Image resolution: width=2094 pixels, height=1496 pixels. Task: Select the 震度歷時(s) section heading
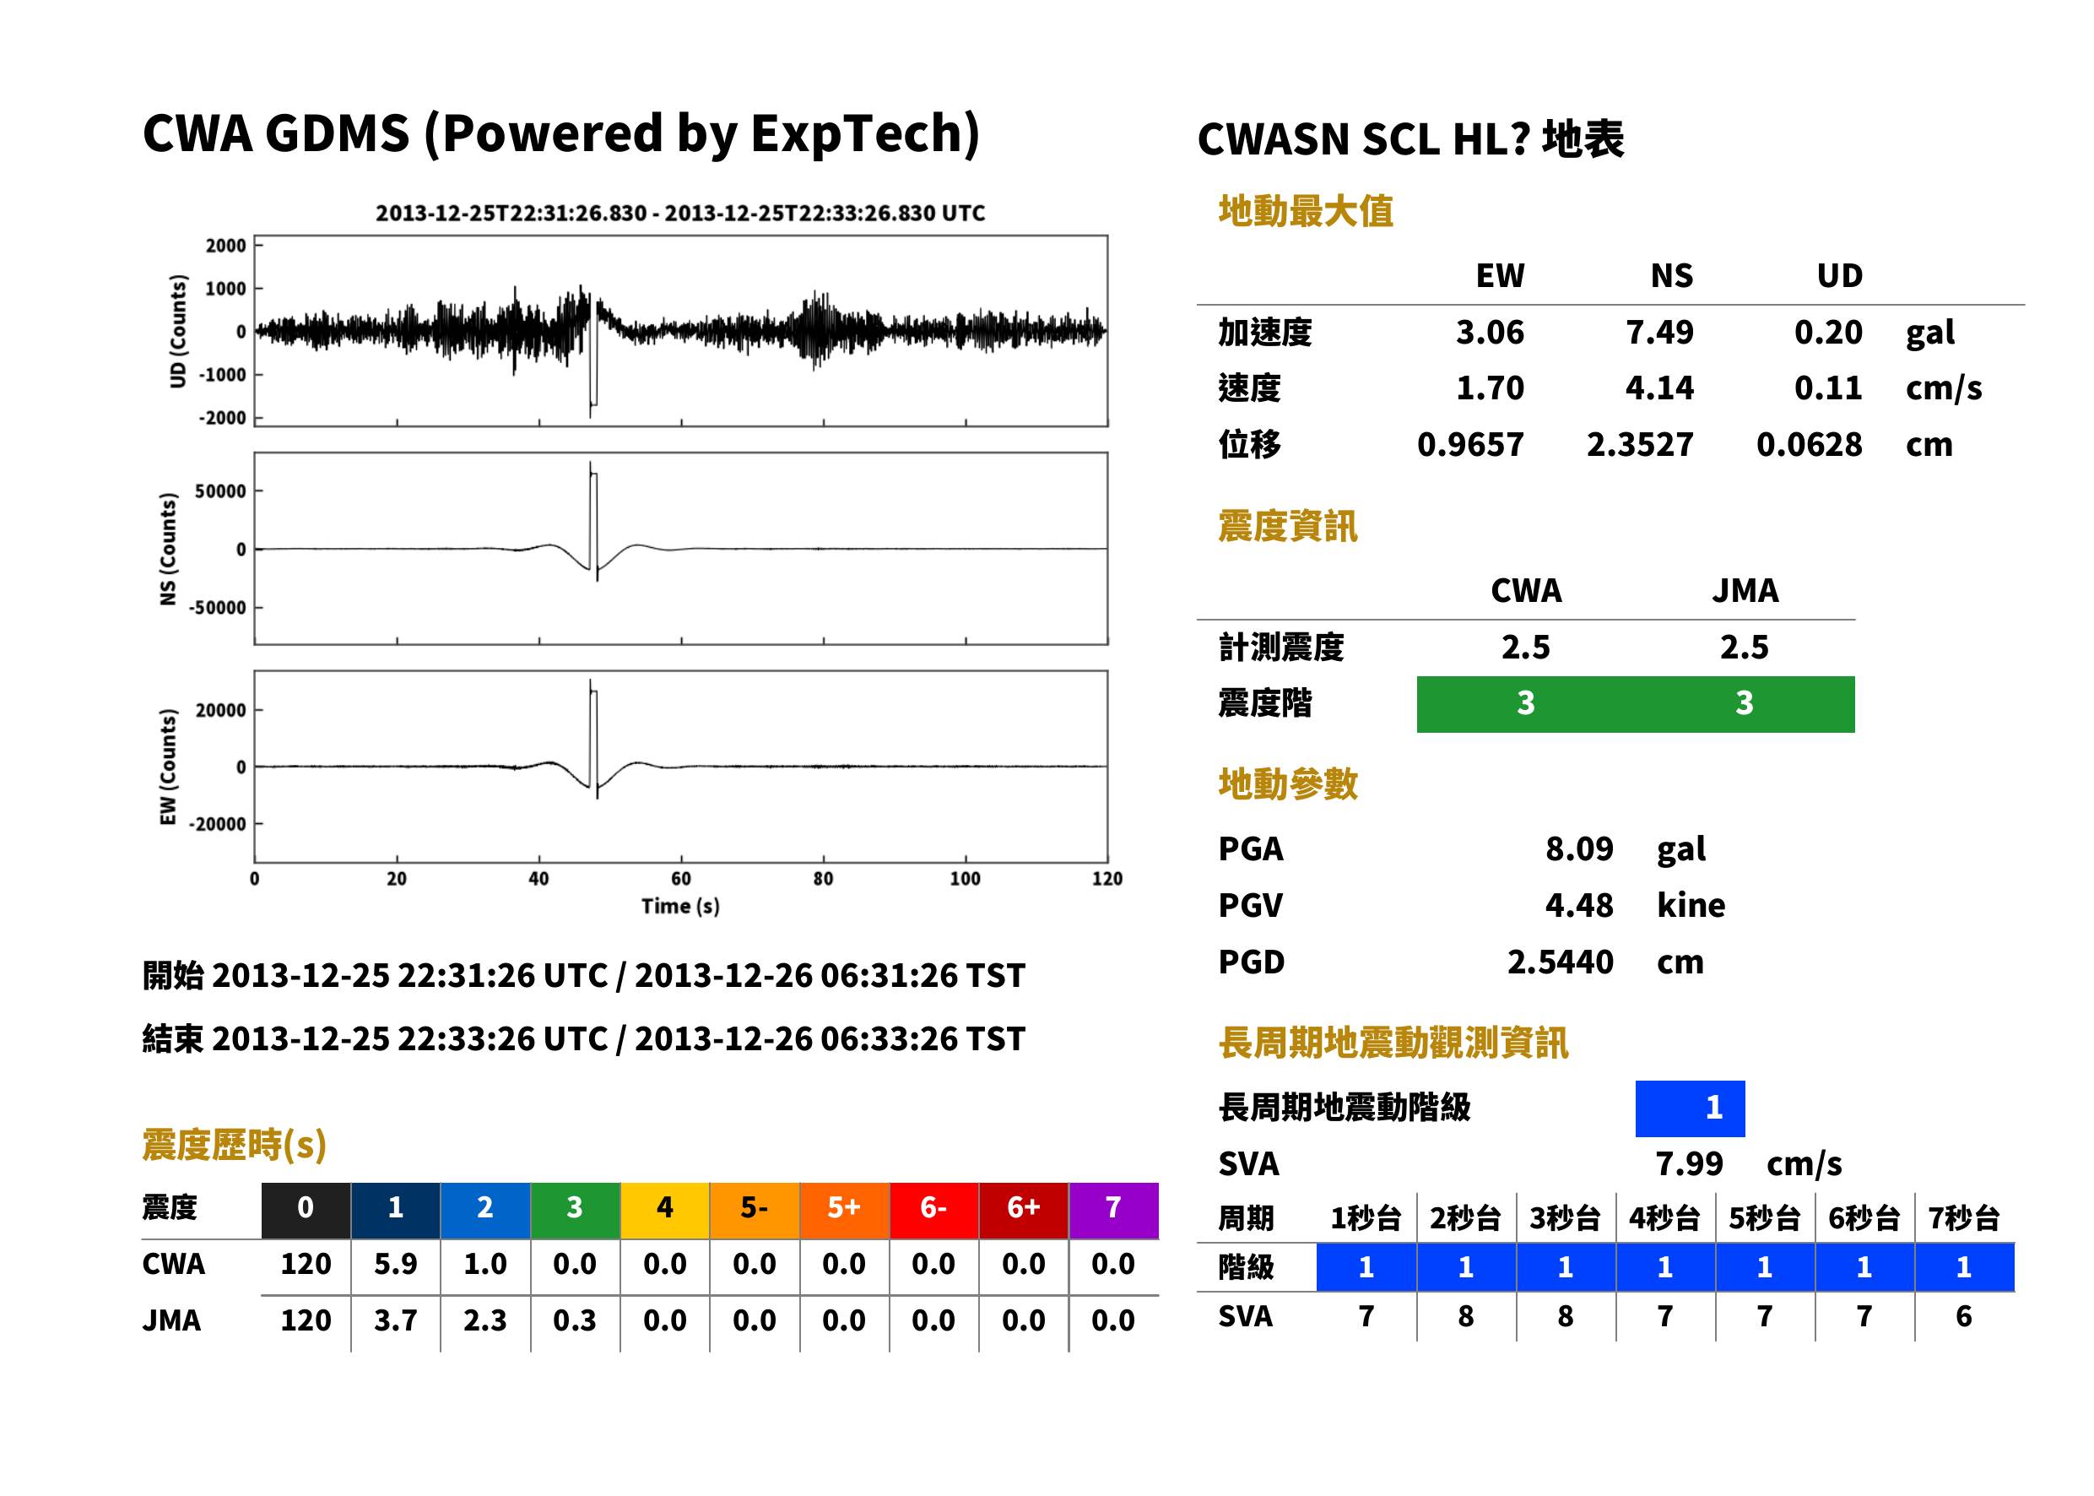point(235,1145)
